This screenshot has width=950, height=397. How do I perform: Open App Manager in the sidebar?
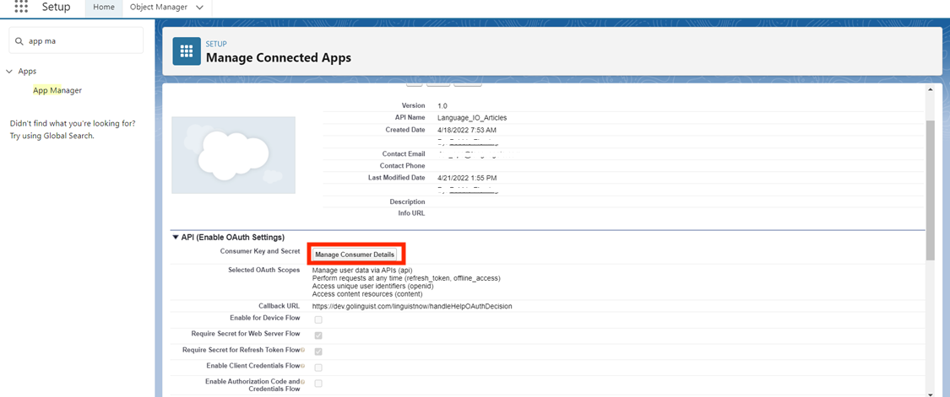point(57,90)
